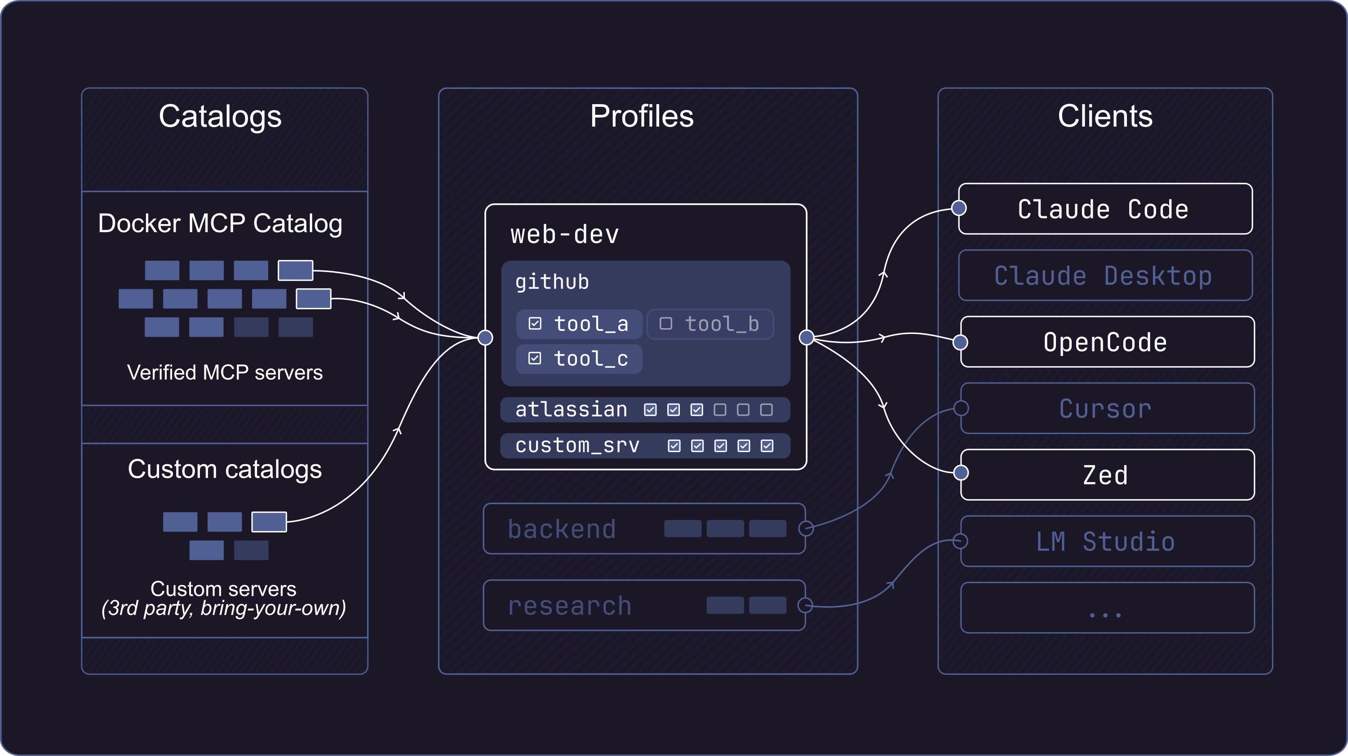Select the web-dev profile title
The height and width of the screenshot is (756, 1348).
[565, 234]
